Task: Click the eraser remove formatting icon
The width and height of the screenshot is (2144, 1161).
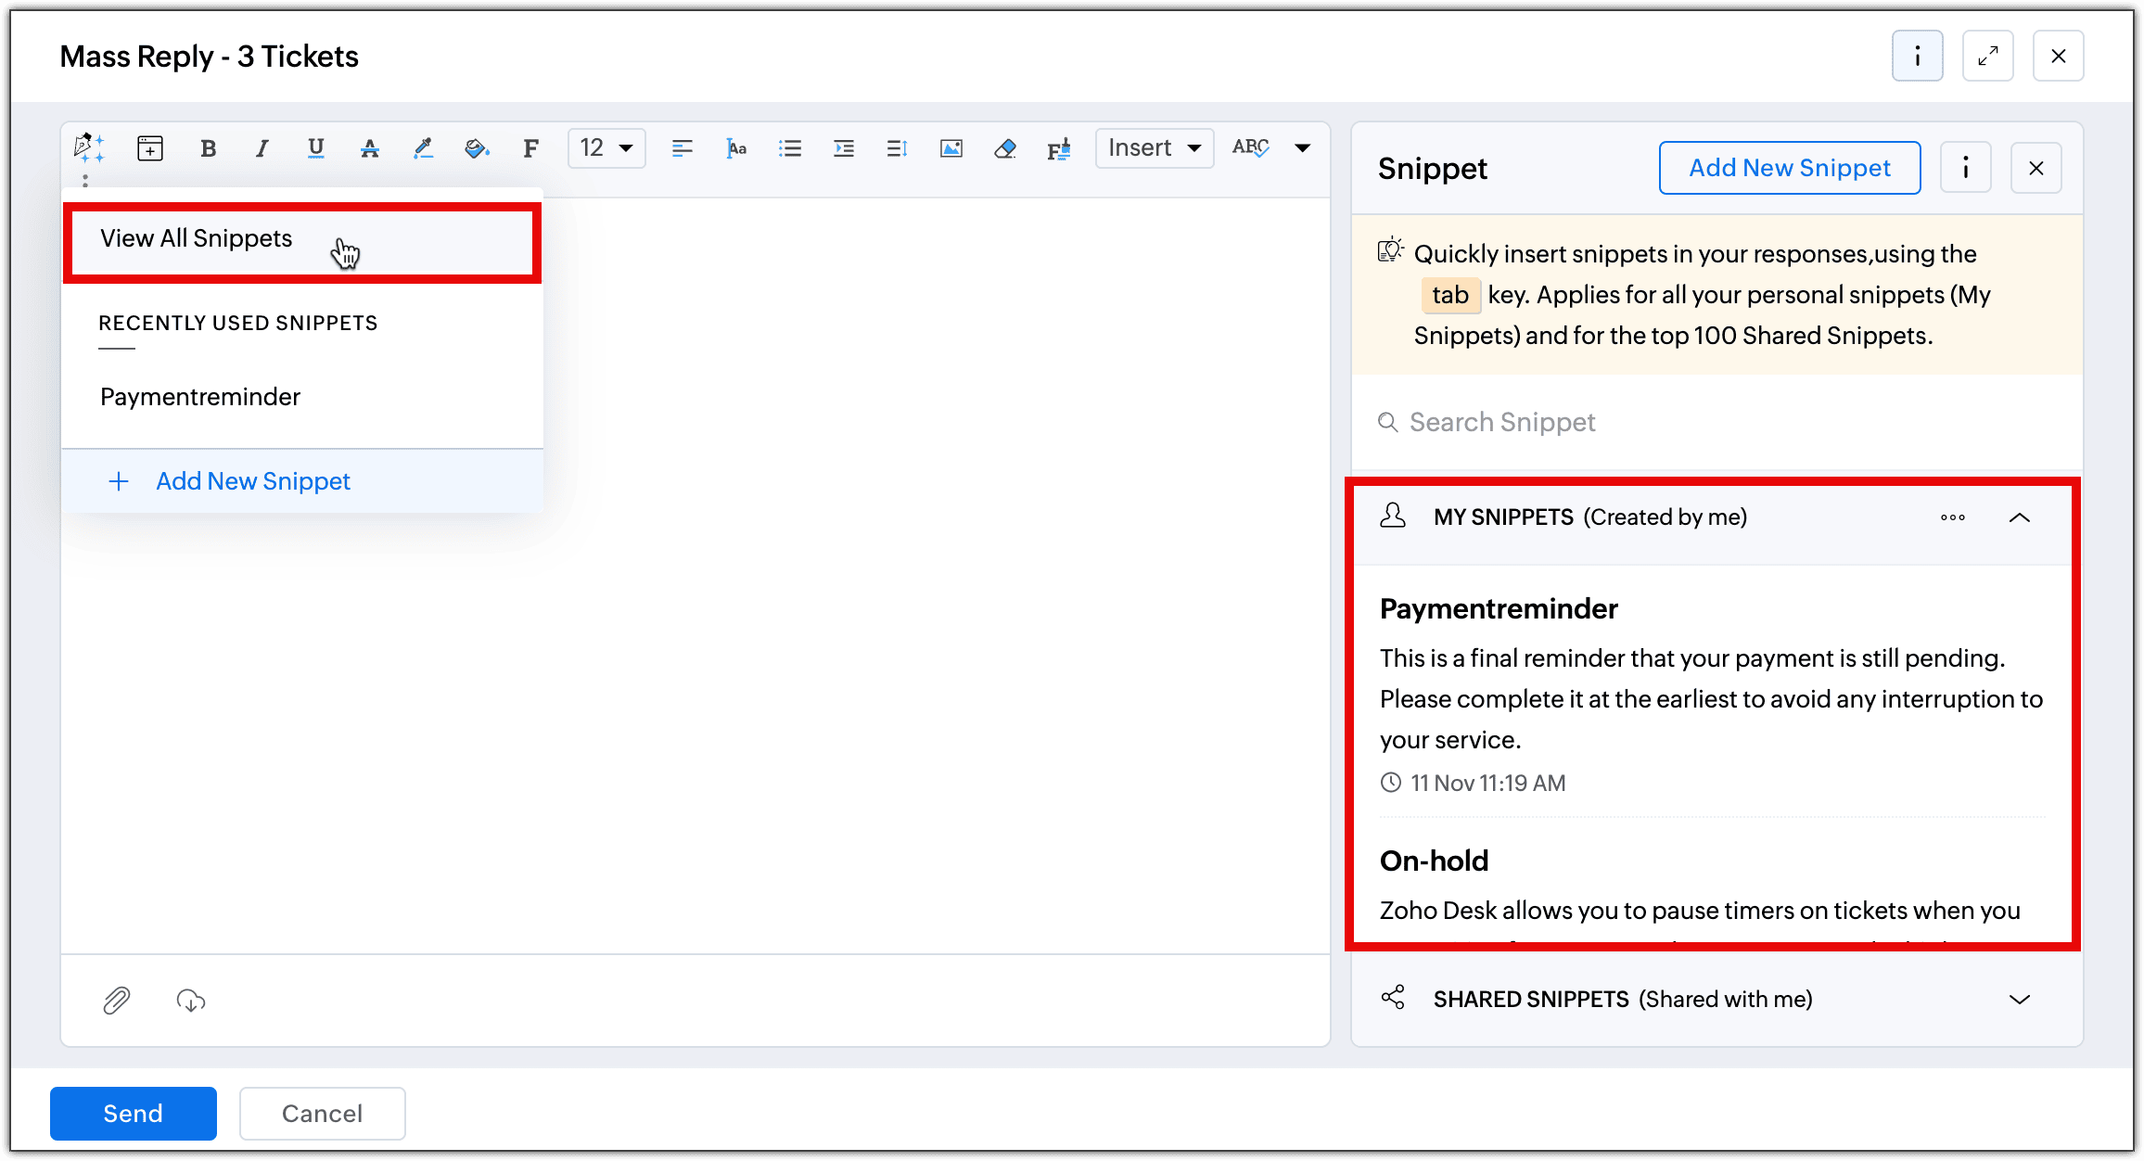Action: pyautogui.click(x=1004, y=148)
